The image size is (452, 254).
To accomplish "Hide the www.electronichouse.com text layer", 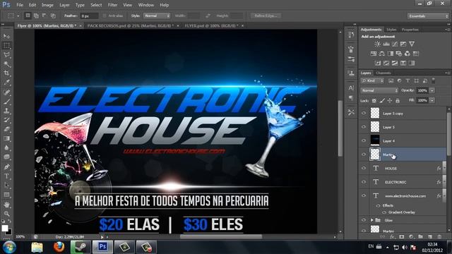I will click(364, 195).
